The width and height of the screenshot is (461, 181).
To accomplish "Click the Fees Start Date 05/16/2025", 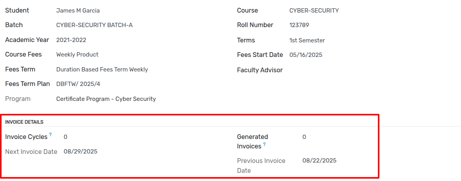I will coord(306,55).
